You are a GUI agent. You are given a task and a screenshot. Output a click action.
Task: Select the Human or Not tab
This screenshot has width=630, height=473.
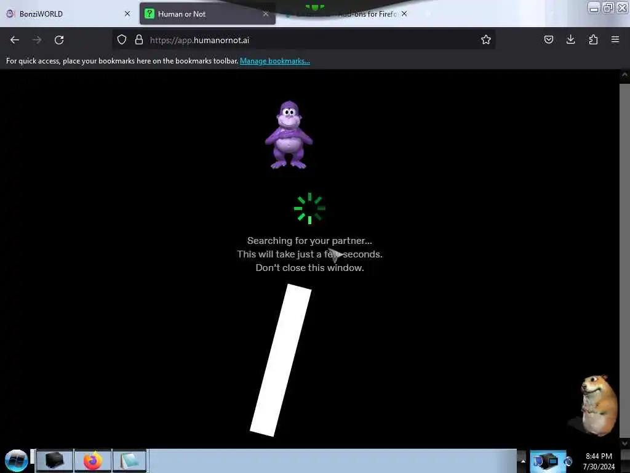point(207,14)
